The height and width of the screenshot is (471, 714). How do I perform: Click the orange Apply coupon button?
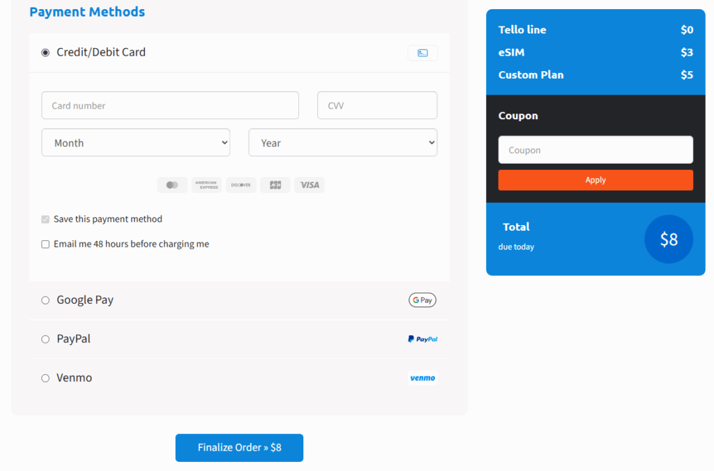click(595, 180)
